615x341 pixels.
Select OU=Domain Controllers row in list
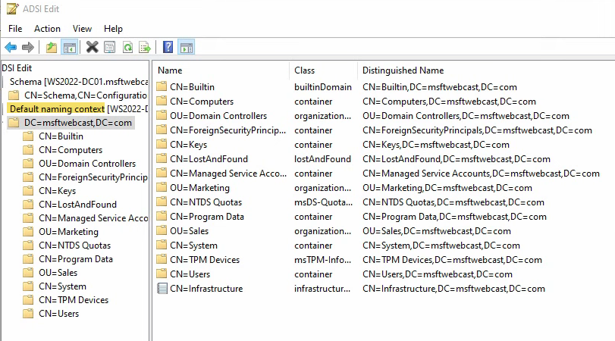point(218,116)
